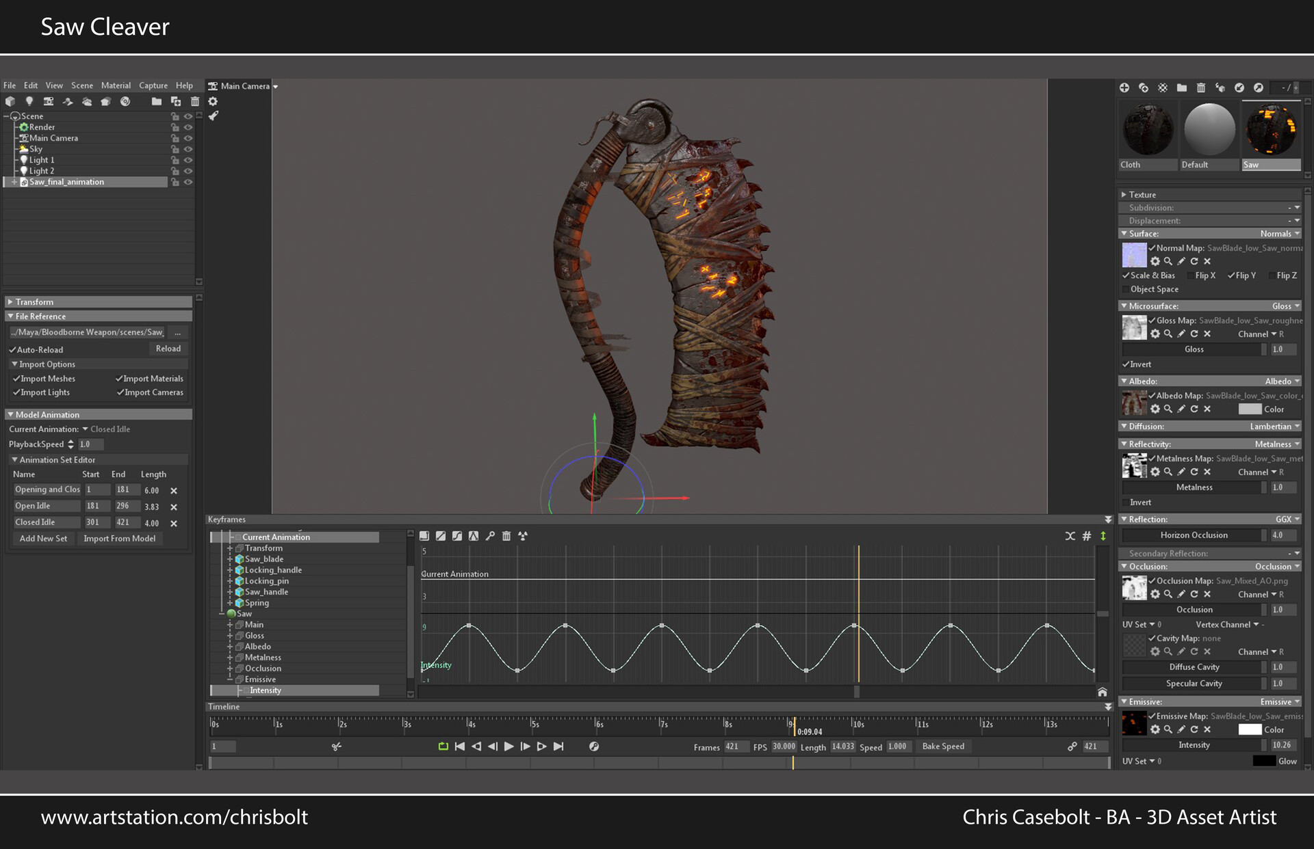Toggle visibility of Light 1
The height and width of the screenshot is (849, 1314).
coord(188,160)
